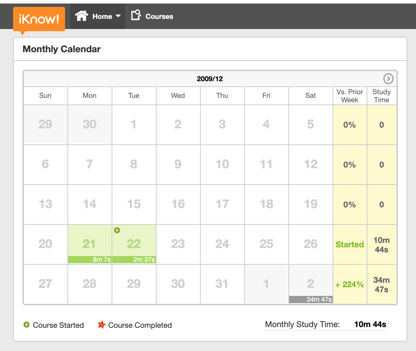Open the Courses menu item

(x=159, y=16)
